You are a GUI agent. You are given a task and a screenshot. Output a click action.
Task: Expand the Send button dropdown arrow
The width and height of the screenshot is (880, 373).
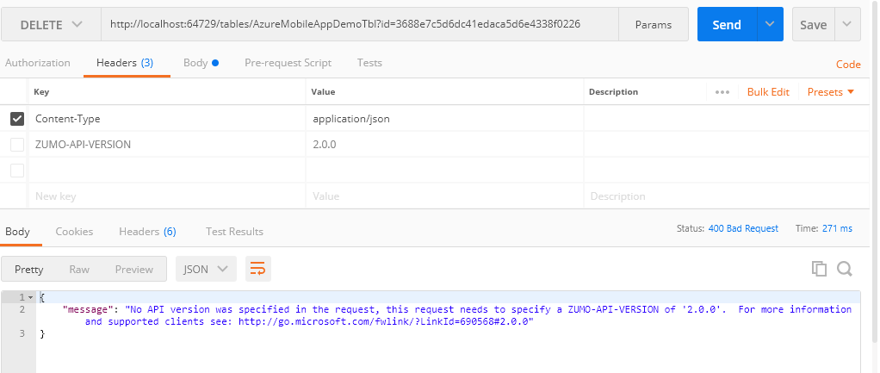(769, 25)
